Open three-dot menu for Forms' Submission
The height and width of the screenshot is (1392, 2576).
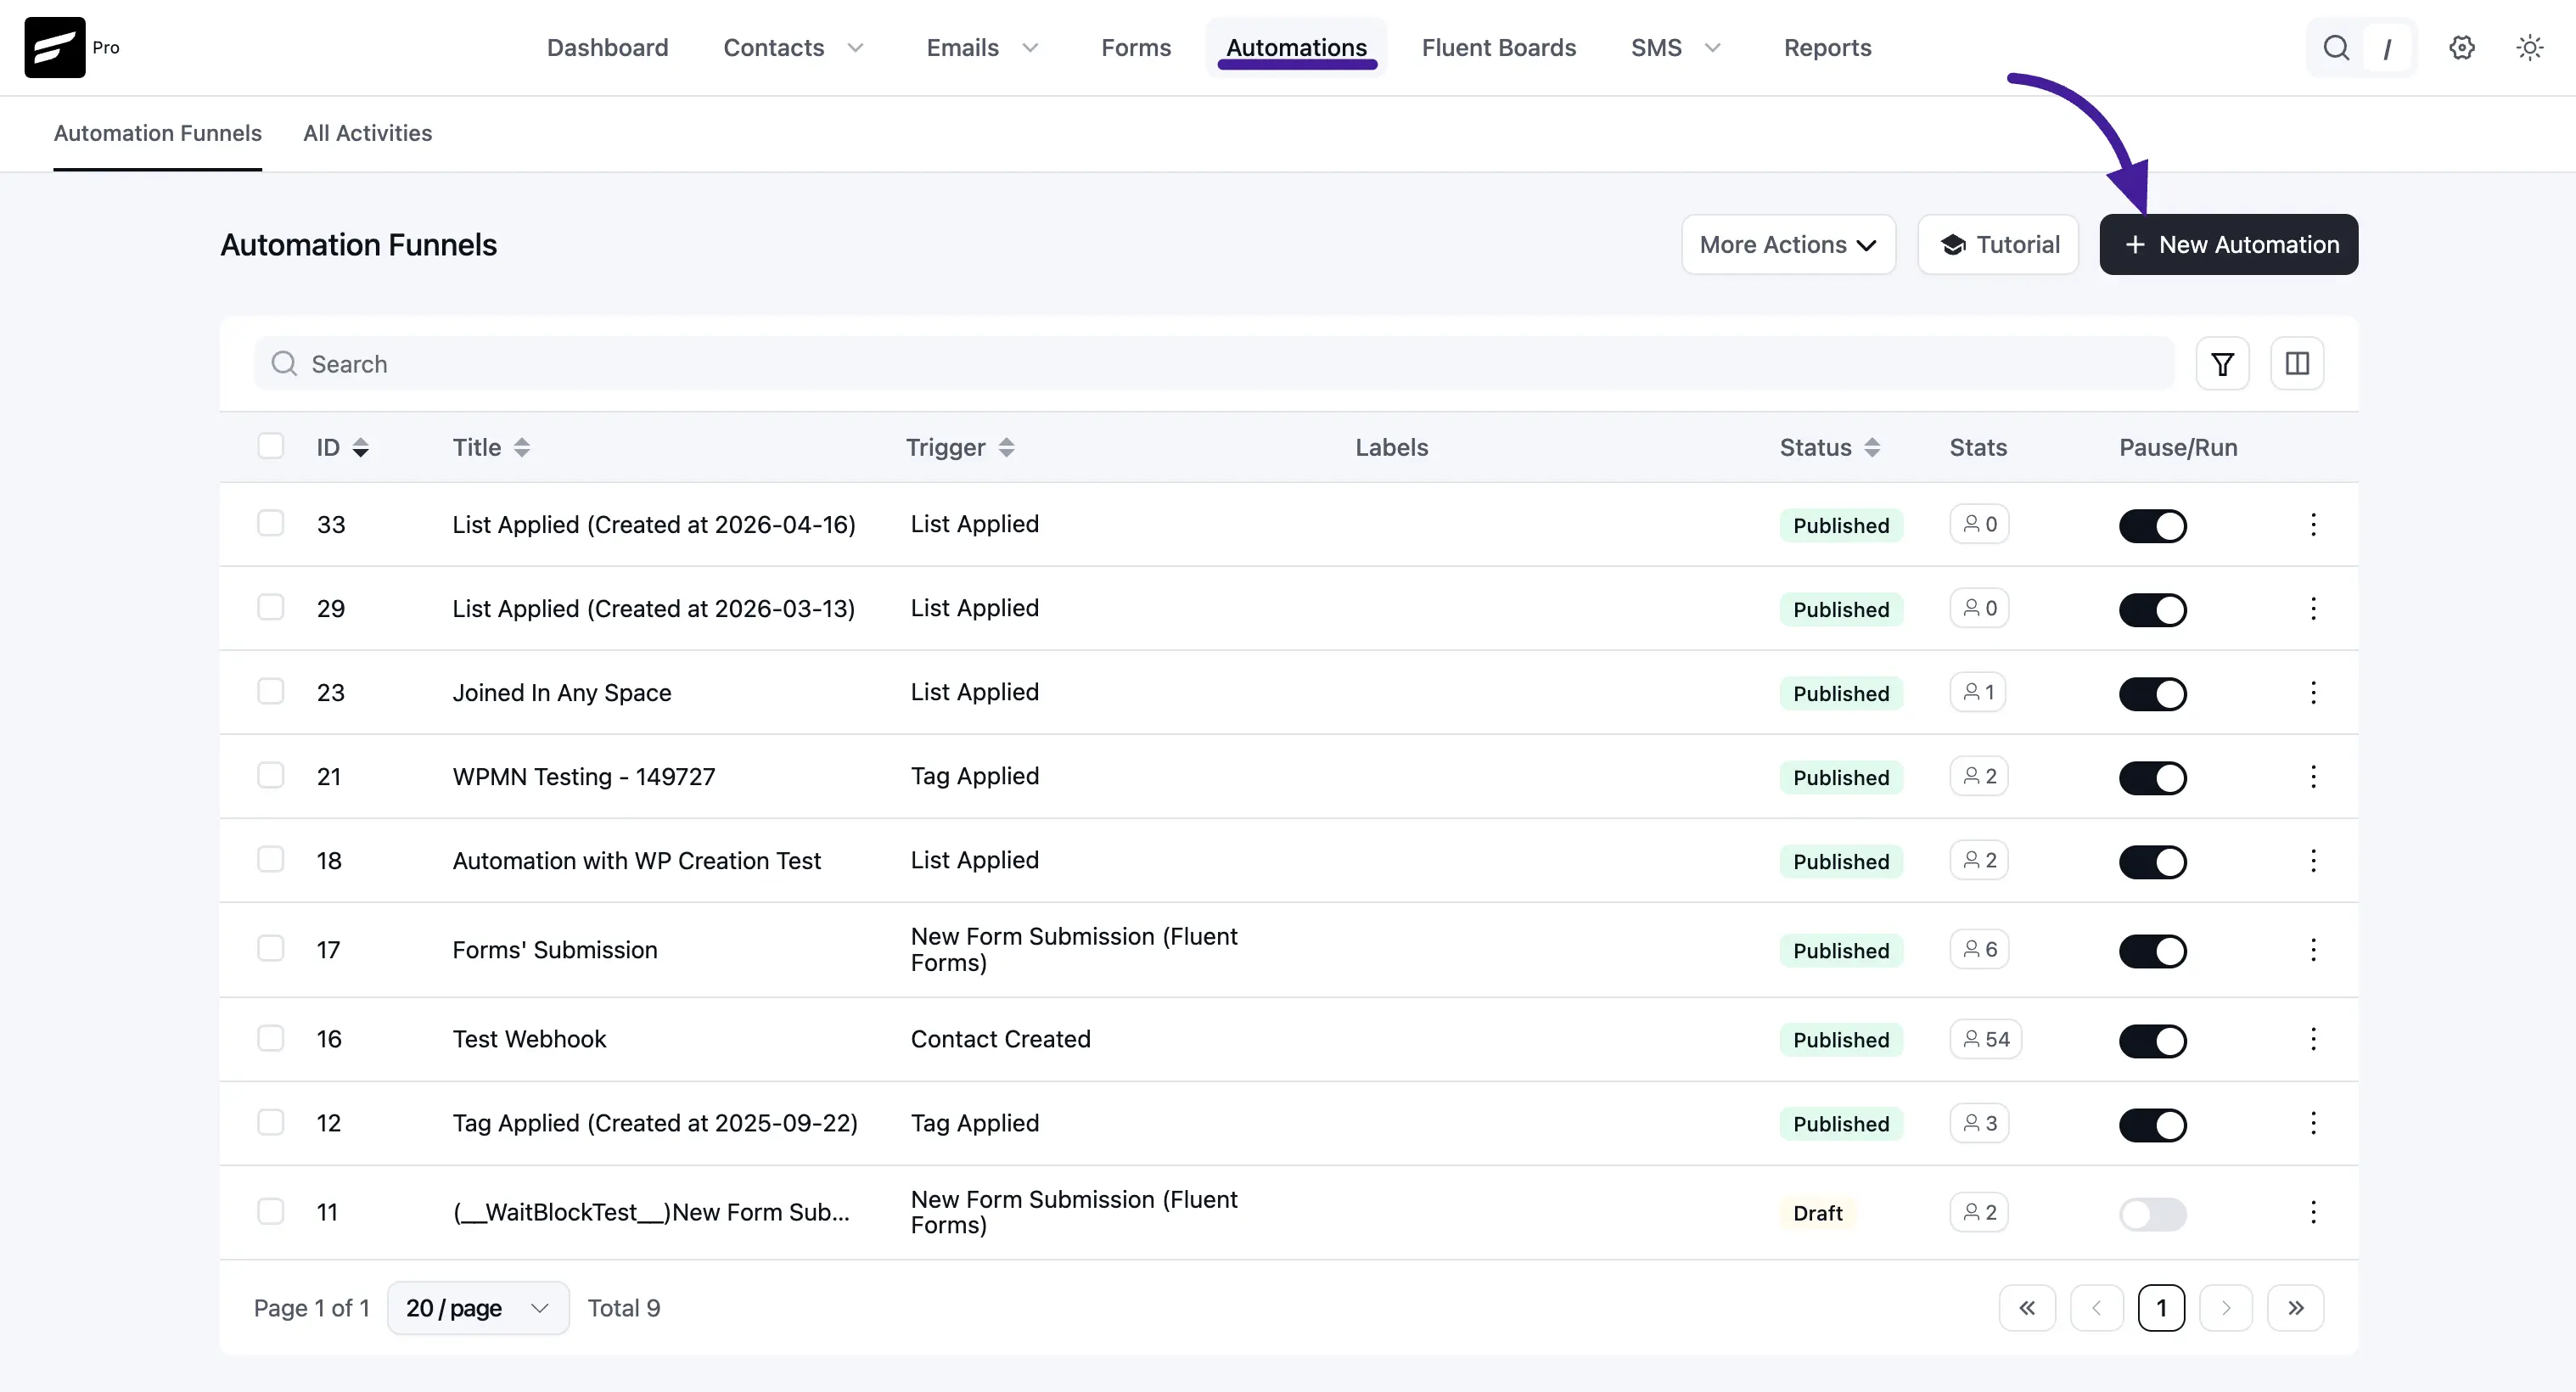[x=2313, y=950]
